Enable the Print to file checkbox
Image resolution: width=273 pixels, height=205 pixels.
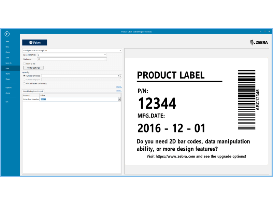point(24,64)
